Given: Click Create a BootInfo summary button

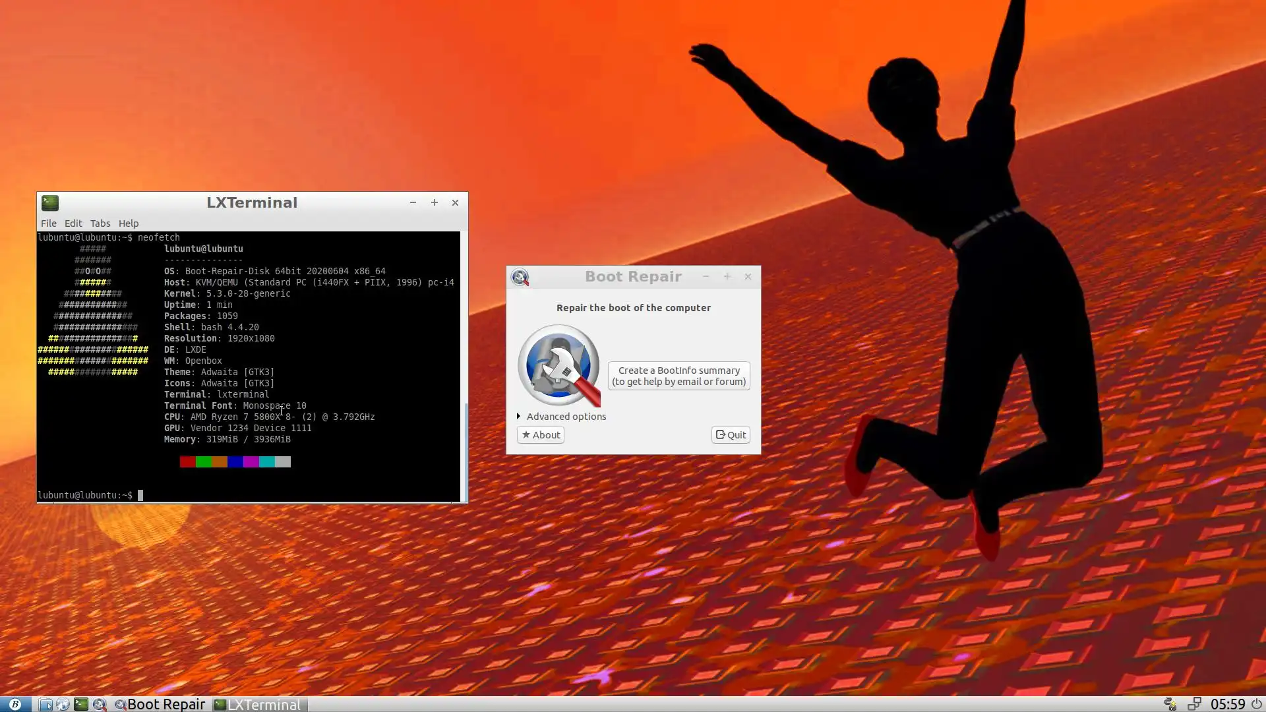Looking at the screenshot, I should (x=678, y=376).
